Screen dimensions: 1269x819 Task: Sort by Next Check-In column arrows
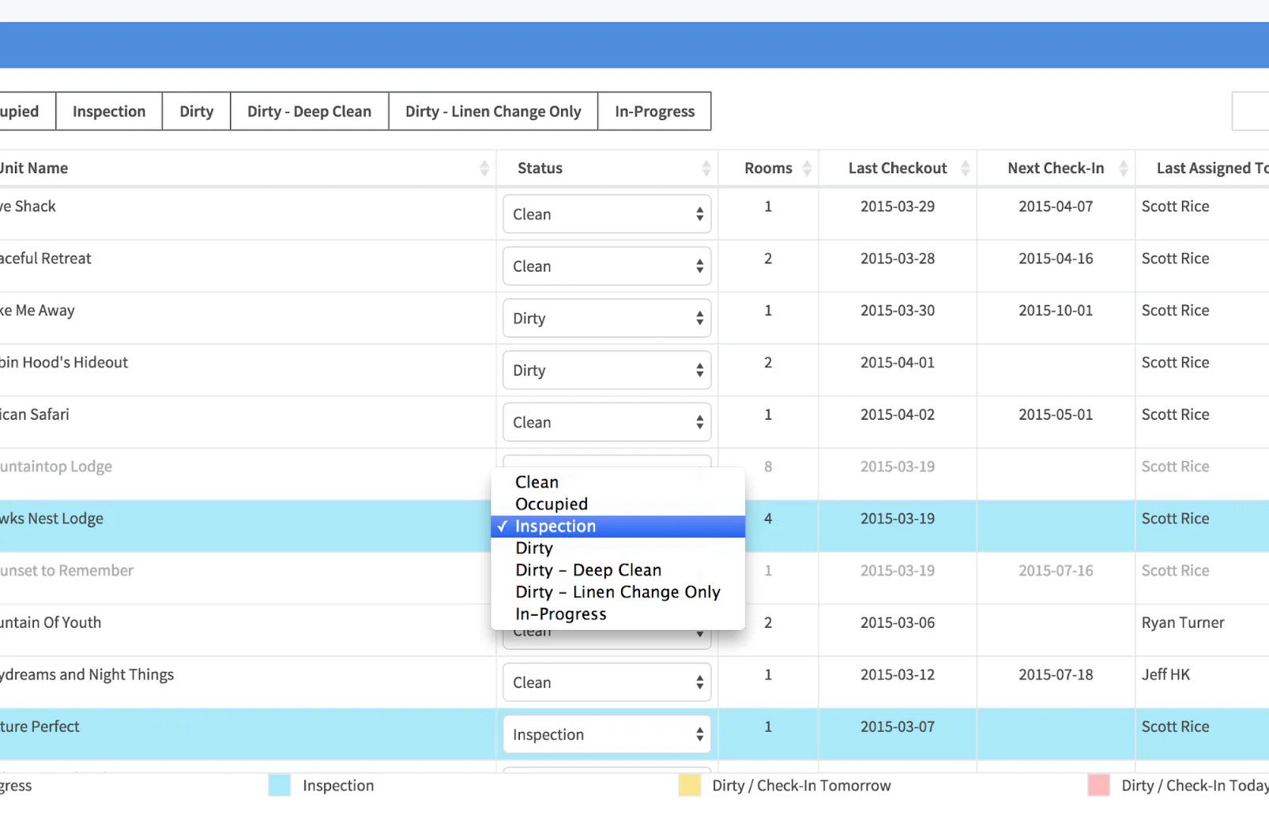coord(1123,168)
